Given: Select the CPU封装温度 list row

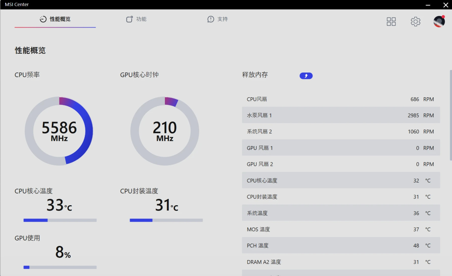Looking at the screenshot, I should [341, 197].
